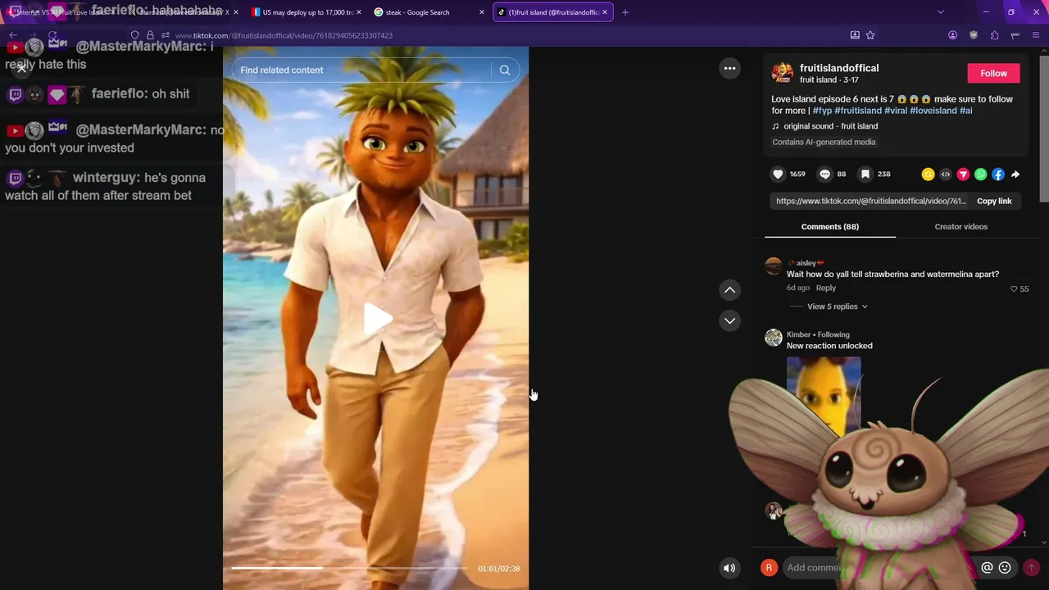This screenshot has width=1049, height=590.
Task: Switch to the Creator videos tab
Action: pyautogui.click(x=960, y=226)
